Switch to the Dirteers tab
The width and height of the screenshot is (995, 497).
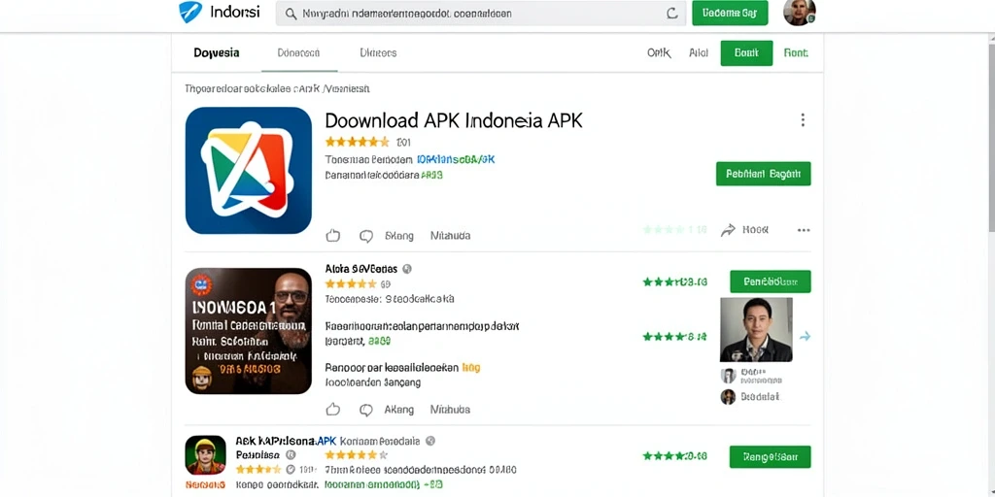click(x=378, y=52)
